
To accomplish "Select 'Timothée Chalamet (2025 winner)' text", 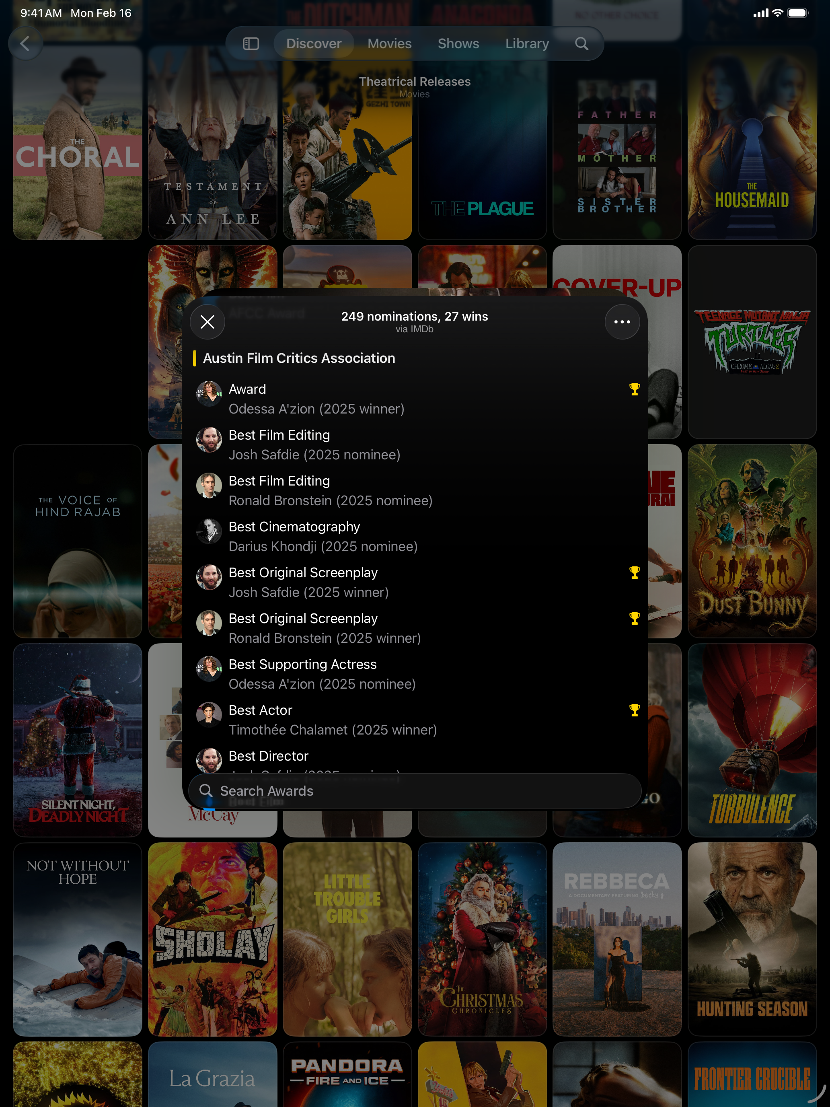I will pyautogui.click(x=333, y=730).
